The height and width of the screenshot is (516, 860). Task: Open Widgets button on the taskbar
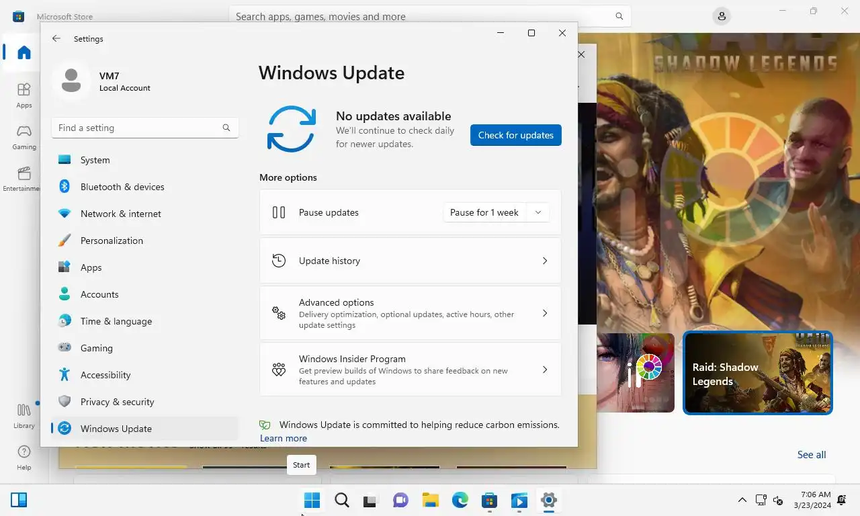click(x=19, y=500)
